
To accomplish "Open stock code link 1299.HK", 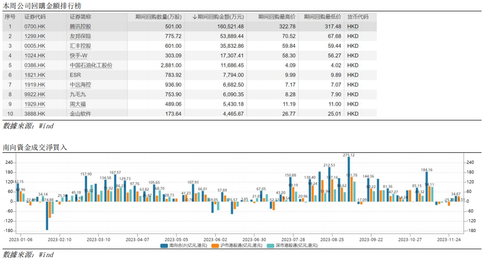I will (x=34, y=36).
